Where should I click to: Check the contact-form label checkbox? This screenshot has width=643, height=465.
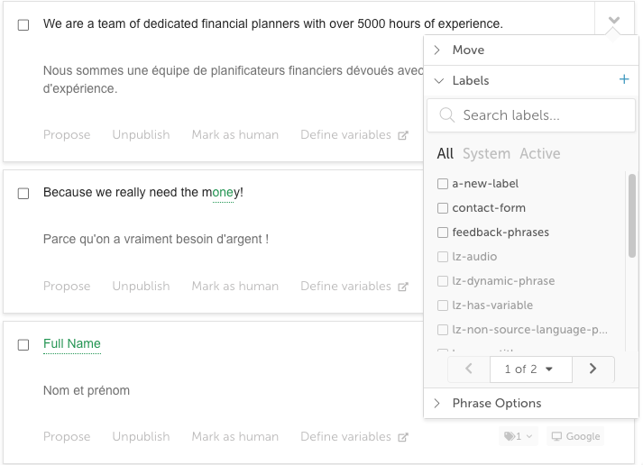[443, 208]
